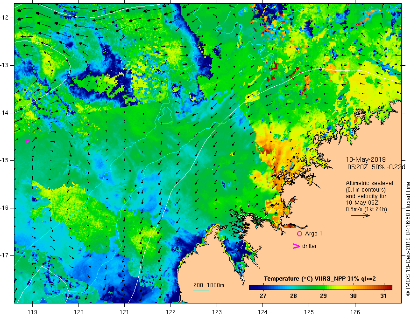Click the latitude label -17

(x=5, y=255)
